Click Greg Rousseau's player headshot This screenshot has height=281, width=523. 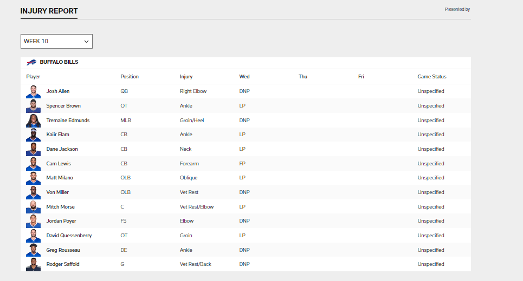(34, 250)
